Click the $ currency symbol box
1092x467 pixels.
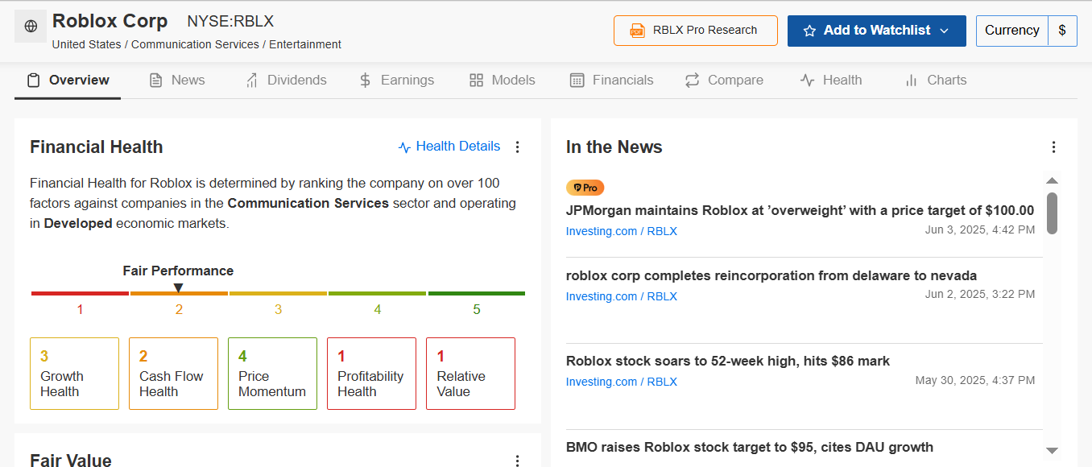(x=1062, y=31)
